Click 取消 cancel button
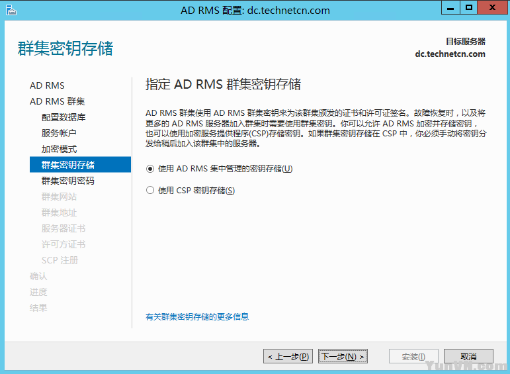The height and width of the screenshot is (374, 510). [x=468, y=356]
